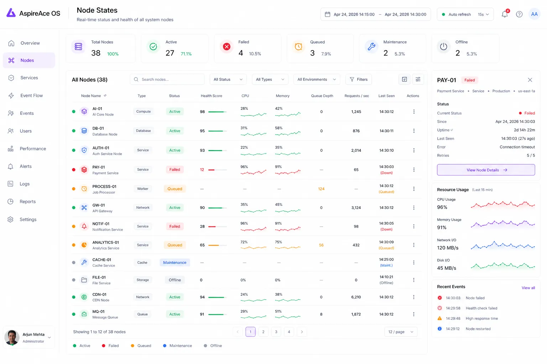Click the ANALYTICS-01 health score bar
The height and width of the screenshot is (364, 547).
click(x=218, y=245)
